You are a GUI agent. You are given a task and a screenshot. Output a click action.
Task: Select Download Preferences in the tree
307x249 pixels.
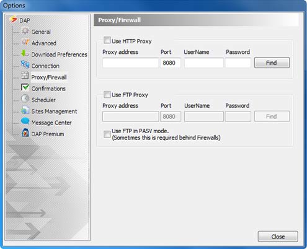coord(59,55)
